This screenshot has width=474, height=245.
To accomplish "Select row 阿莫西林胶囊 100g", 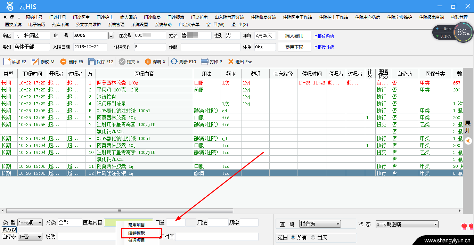I will coord(231,83).
